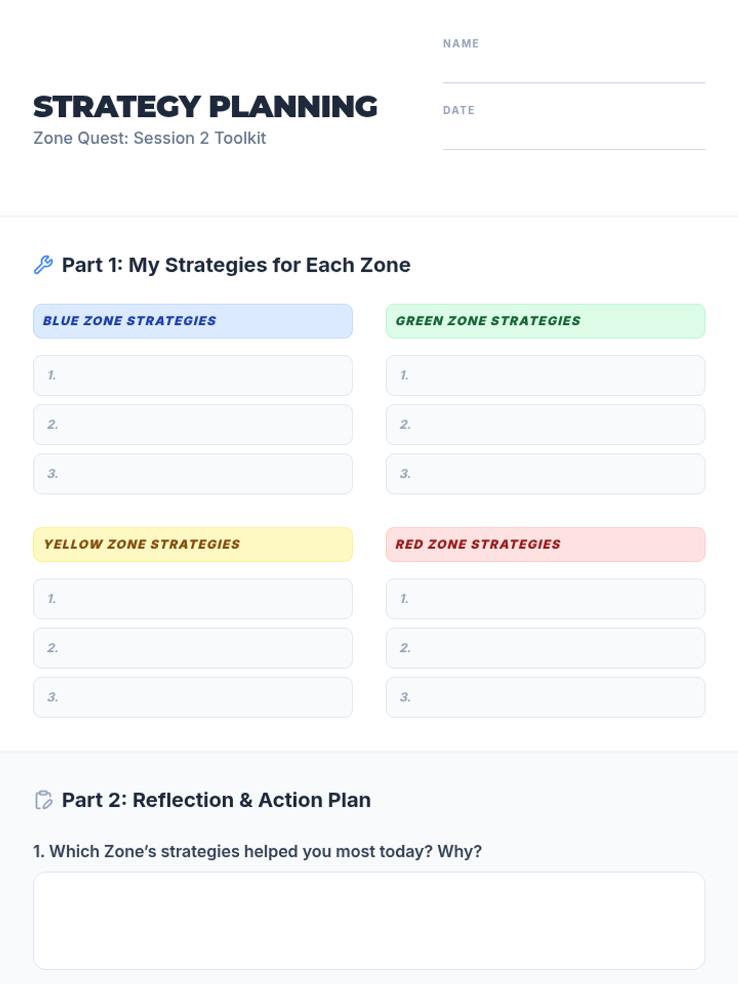The image size is (738, 984).
Task: Click the reflection answer box for question 1
Action: click(x=369, y=920)
